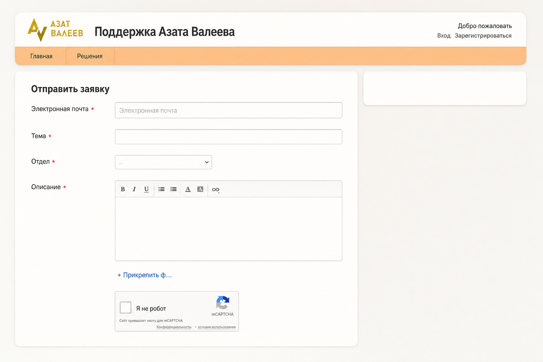The image size is (543, 362).
Task: Focus the Электронная почта input field
Action: 228,110
